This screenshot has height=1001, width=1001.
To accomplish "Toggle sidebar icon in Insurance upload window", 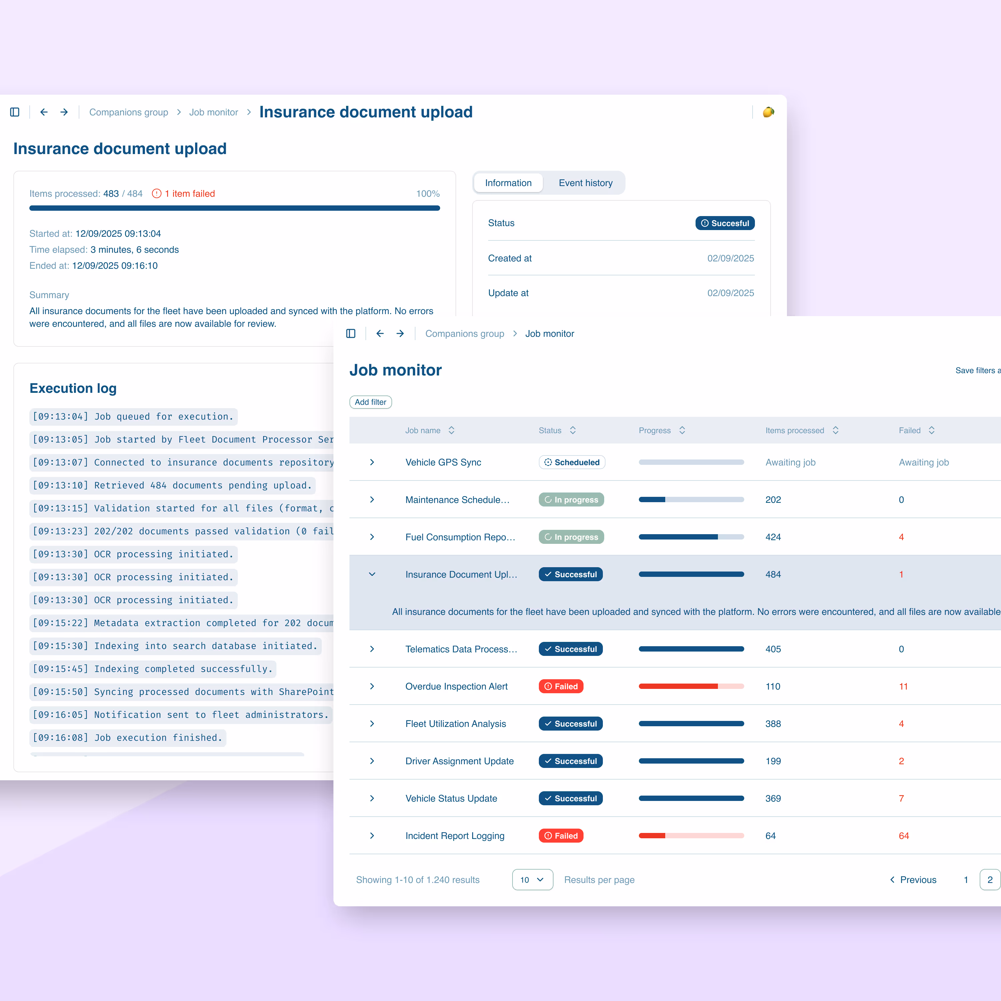I will pos(15,112).
